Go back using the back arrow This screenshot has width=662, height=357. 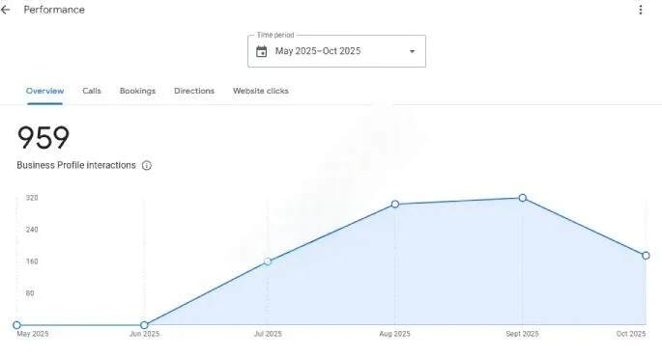coord(5,10)
